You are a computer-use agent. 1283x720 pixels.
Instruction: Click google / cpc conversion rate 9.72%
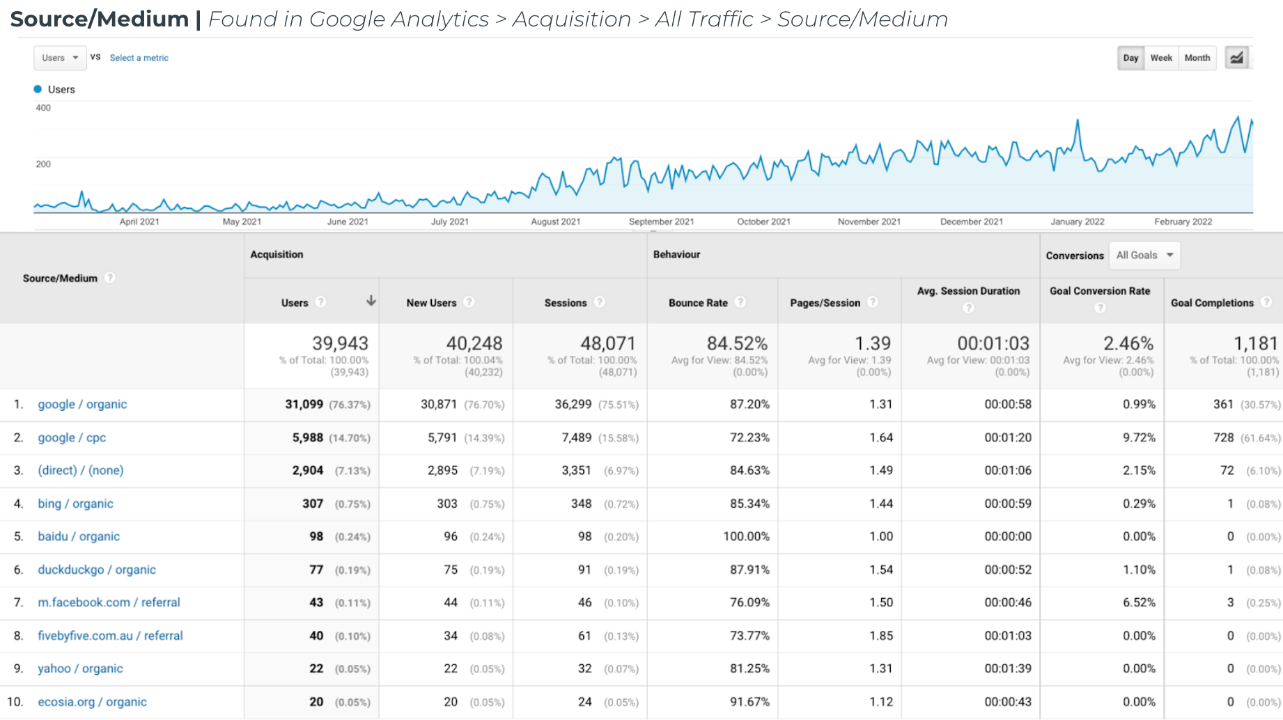pyautogui.click(x=1139, y=438)
